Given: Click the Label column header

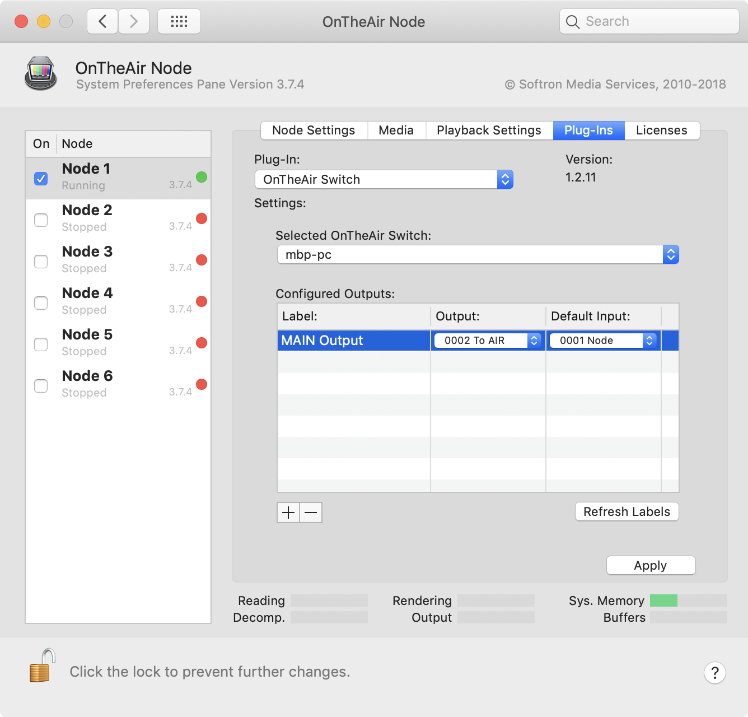Looking at the screenshot, I should (x=354, y=316).
